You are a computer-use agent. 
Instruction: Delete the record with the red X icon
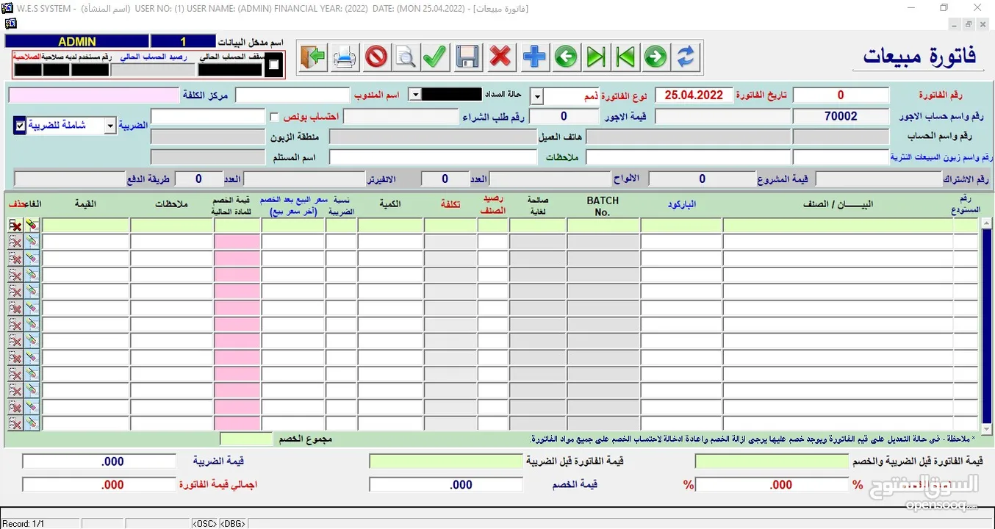[500, 57]
